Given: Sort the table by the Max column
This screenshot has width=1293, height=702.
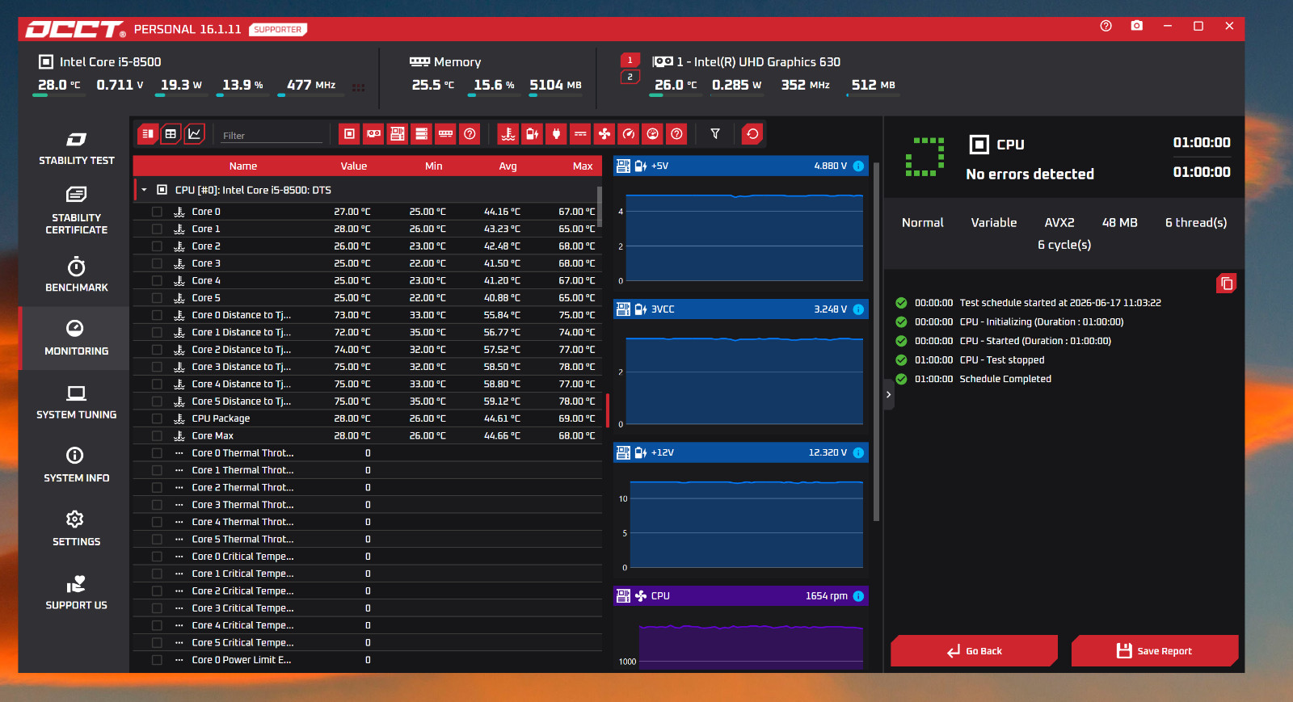Looking at the screenshot, I should point(583,166).
